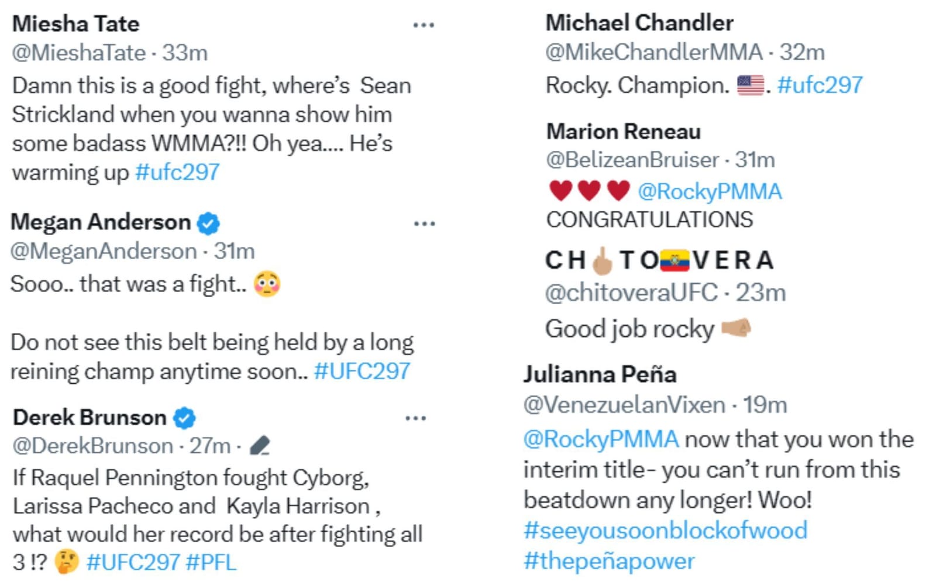Open Miesha Tate's profile picture area
The image size is (936, 585).
coord(75,23)
